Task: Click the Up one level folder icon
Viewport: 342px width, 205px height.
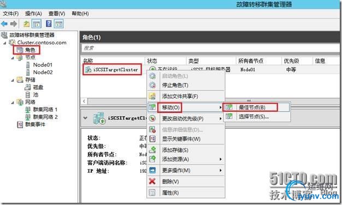Action: [x=26, y=23]
